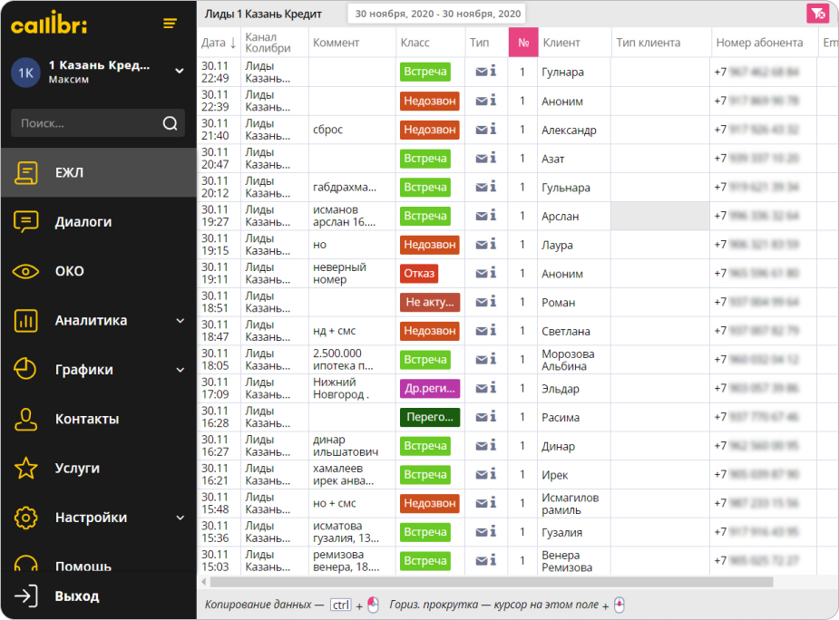This screenshot has height=620, width=839.
Task: Expand the Графики submenu chevron
Action: [180, 370]
